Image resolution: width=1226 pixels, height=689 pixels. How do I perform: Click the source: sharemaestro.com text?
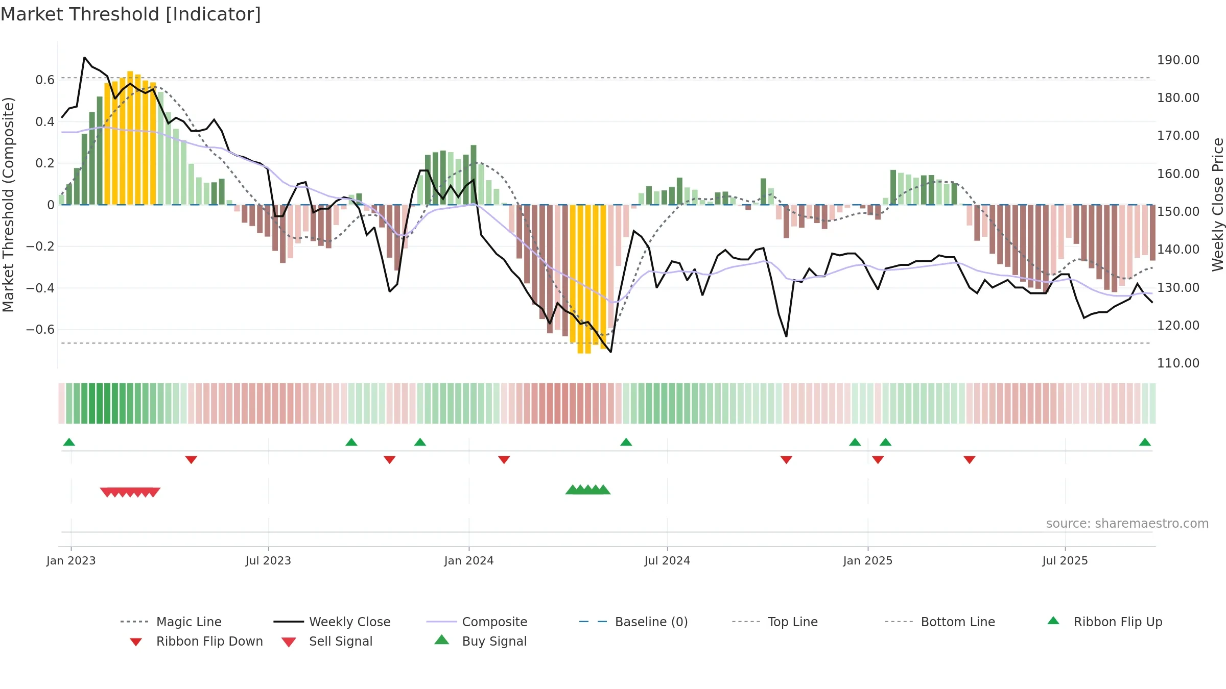tap(1127, 524)
